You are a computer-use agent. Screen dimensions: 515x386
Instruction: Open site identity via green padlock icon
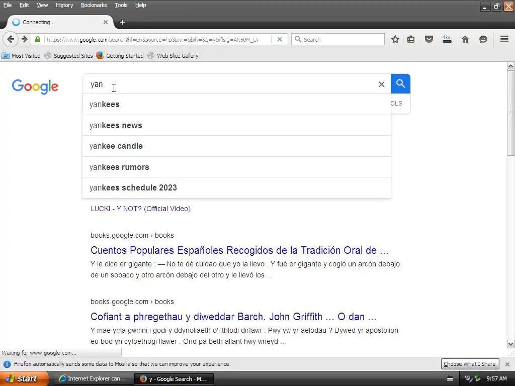pyautogui.click(x=38, y=39)
